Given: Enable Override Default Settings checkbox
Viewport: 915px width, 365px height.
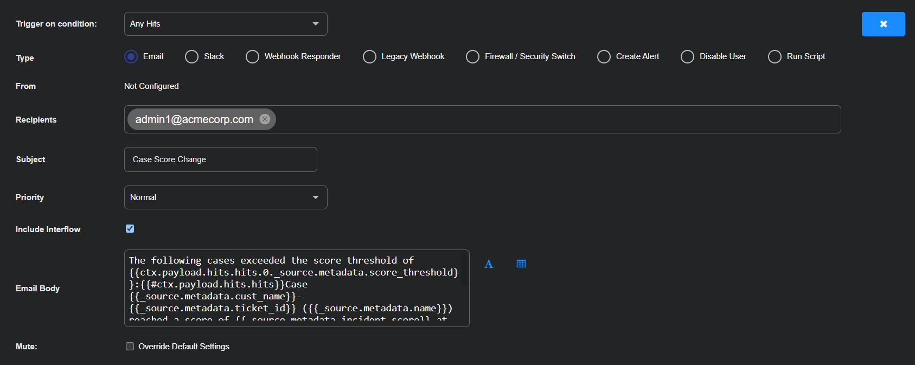Looking at the screenshot, I should point(130,347).
